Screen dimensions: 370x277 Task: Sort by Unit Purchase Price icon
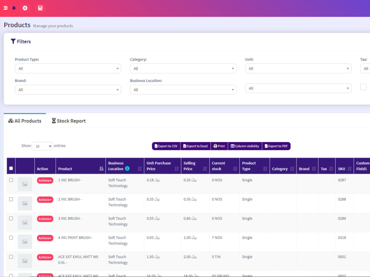click(177, 169)
